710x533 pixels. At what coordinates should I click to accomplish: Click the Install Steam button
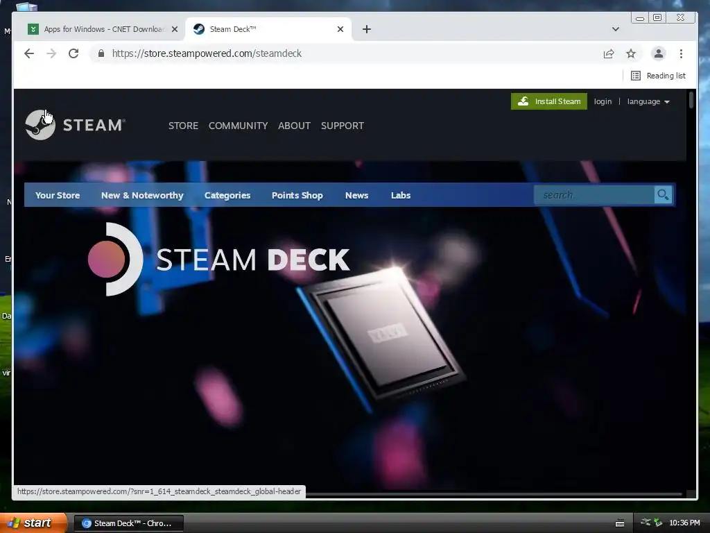[549, 101]
